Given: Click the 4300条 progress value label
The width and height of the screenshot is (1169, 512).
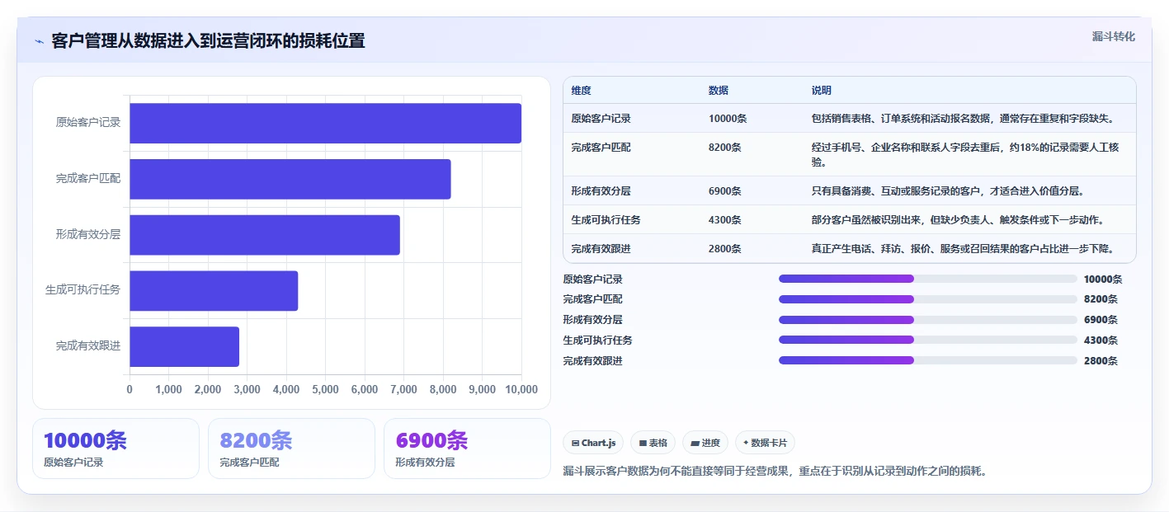Looking at the screenshot, I should click(x=1101, y=341).
